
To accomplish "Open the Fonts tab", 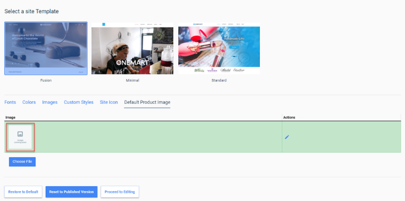I will click(x=10, y=102).
